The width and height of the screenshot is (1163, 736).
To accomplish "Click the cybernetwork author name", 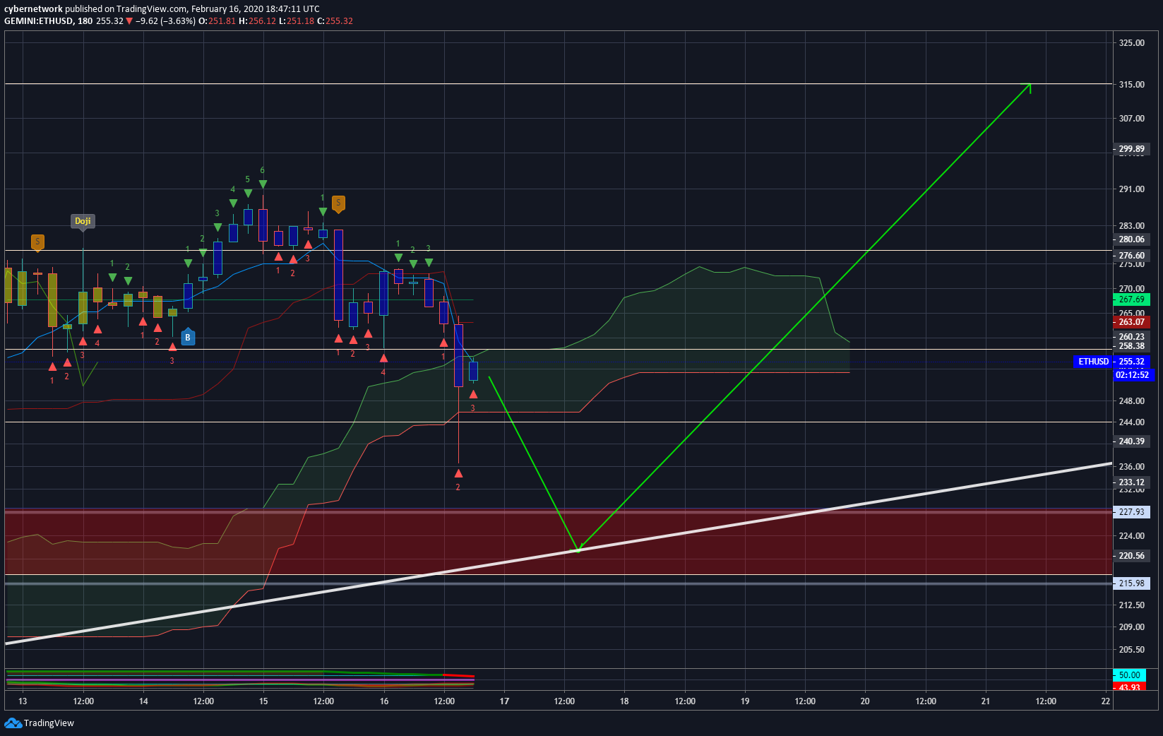I will (33, 9).
